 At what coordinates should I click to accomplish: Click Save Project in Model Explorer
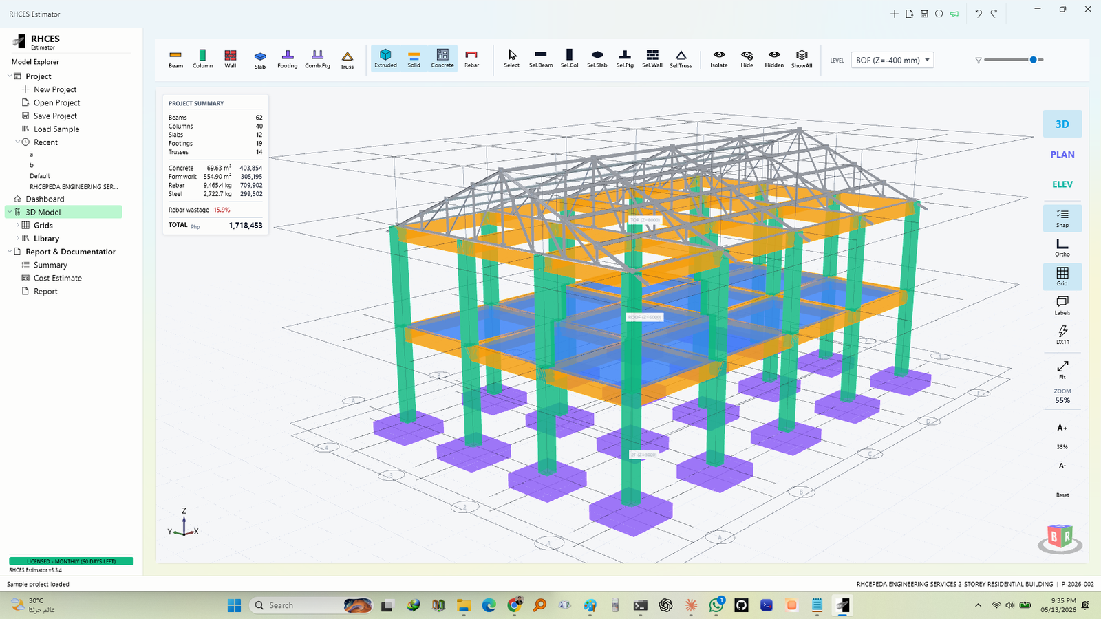(x=55, y=116)
